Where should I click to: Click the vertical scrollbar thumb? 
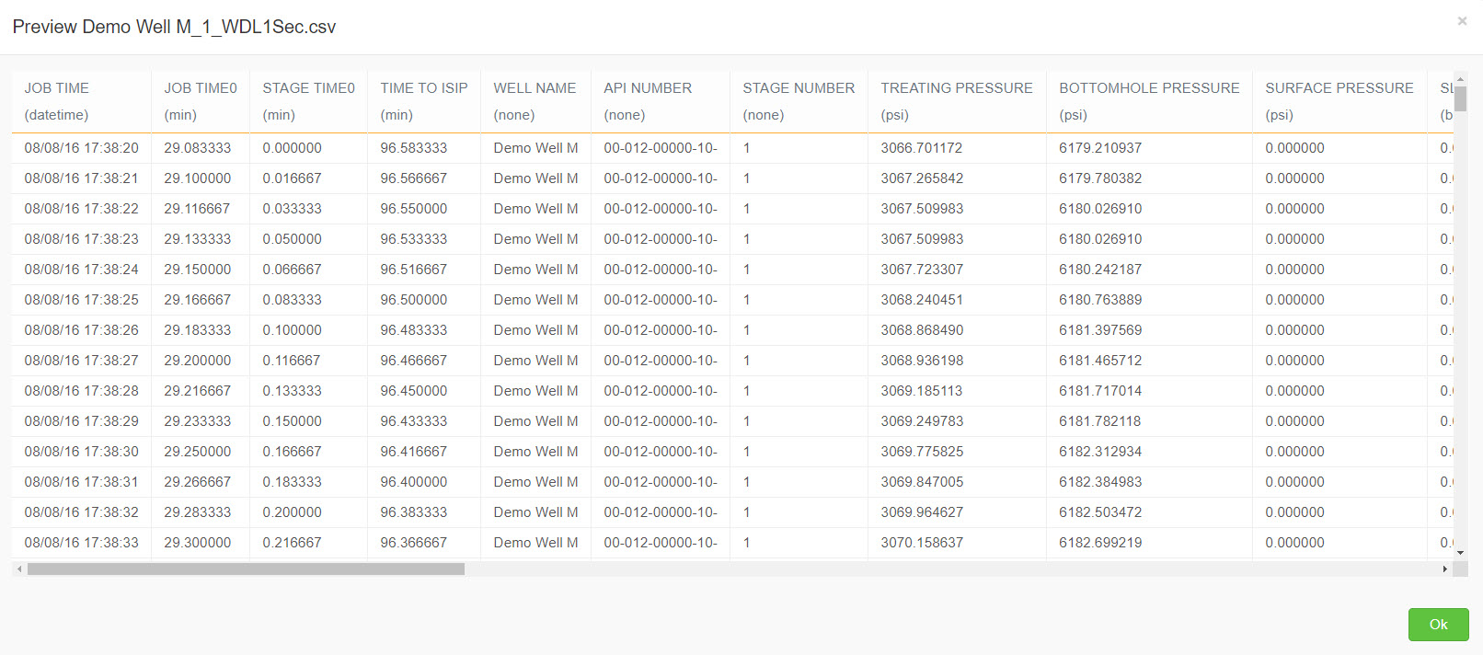point(1461,98)
